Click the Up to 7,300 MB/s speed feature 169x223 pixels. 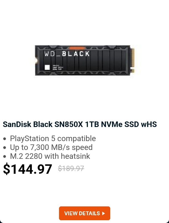(51, 147)
